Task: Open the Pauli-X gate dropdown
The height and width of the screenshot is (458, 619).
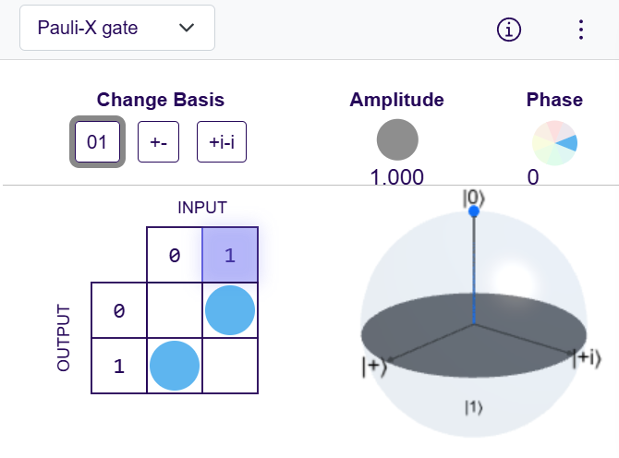Action: (x=116, y=28)
